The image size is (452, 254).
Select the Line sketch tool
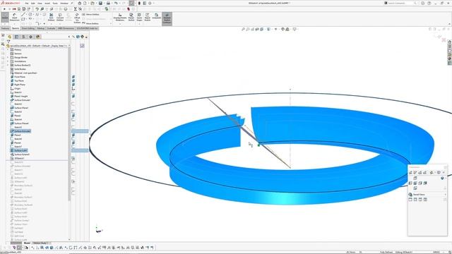23,14
